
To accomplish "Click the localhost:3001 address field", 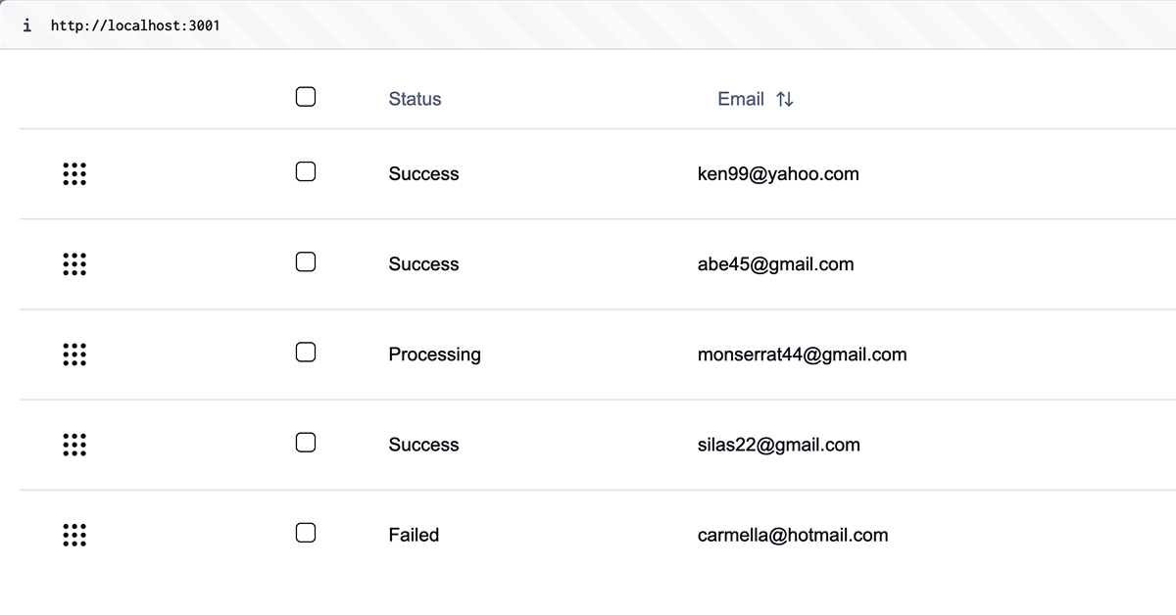I will [135, 25].
